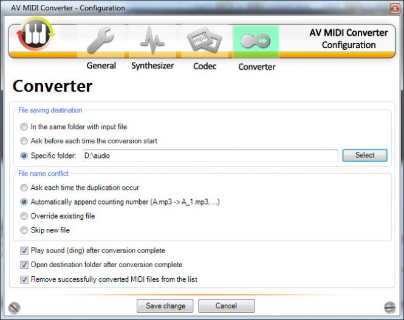Click the round screw icon at bottom-right corner
404x320 pixels.
click(x=390, y=307)
